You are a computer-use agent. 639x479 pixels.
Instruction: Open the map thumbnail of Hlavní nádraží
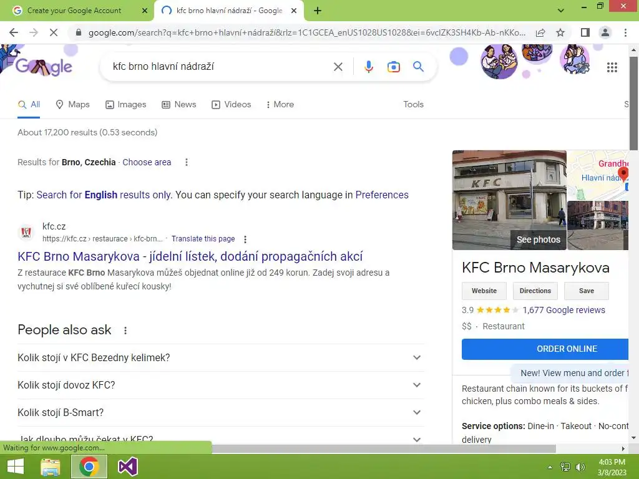pos(597,175)
